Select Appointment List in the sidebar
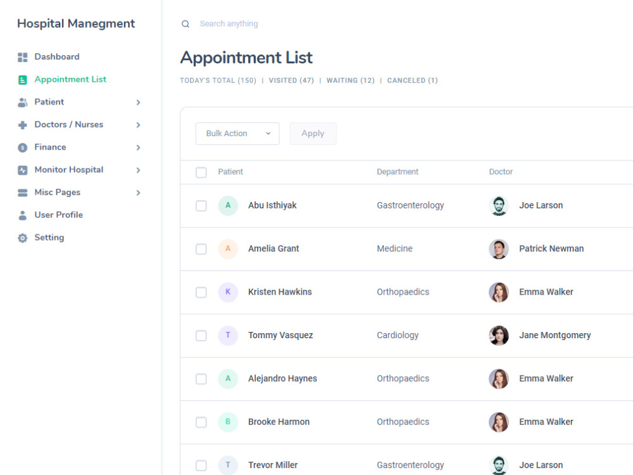The image size is (633, 475). click(70, 79)
